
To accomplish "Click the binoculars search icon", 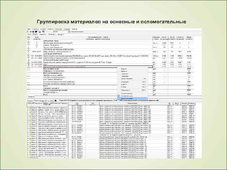I will (x=55, y=101).
